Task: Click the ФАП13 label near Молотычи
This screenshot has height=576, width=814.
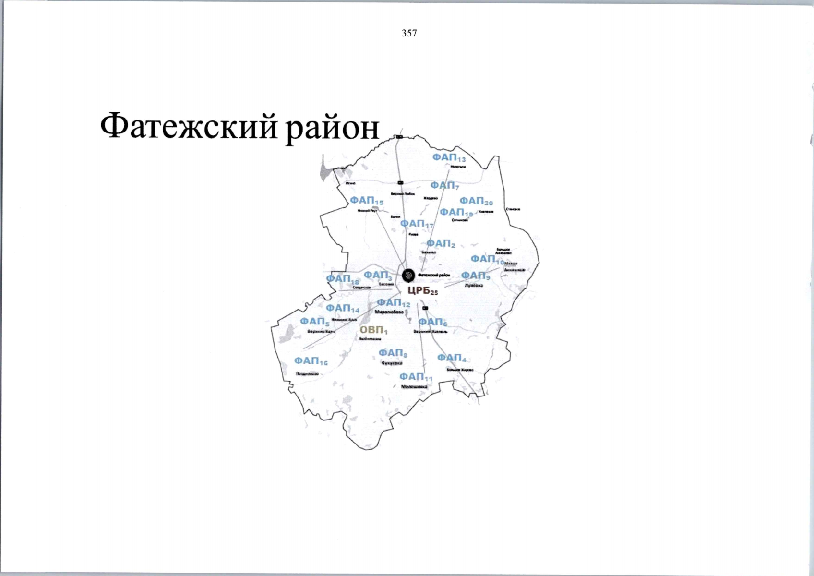Action: click(449, 158)
